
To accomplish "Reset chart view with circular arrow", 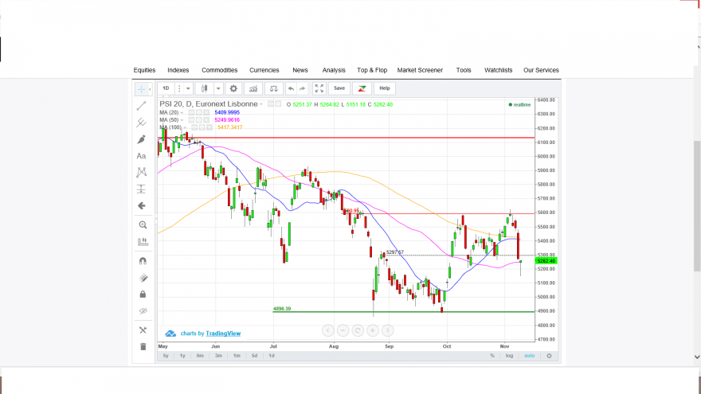I will (x=358, y=330).
